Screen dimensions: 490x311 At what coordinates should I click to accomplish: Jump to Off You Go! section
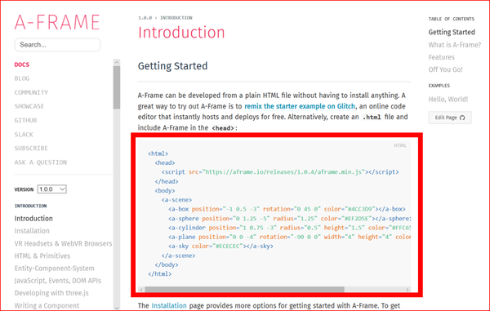[445, 69]
